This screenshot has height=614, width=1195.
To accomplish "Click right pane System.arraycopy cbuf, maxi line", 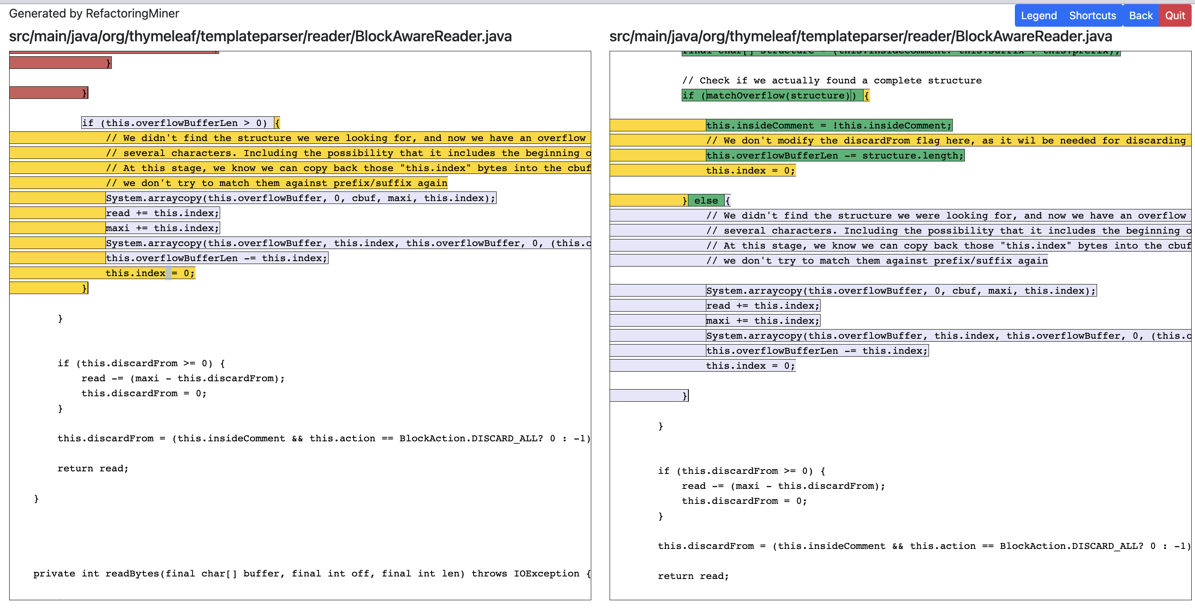I will tap(901, 291).
